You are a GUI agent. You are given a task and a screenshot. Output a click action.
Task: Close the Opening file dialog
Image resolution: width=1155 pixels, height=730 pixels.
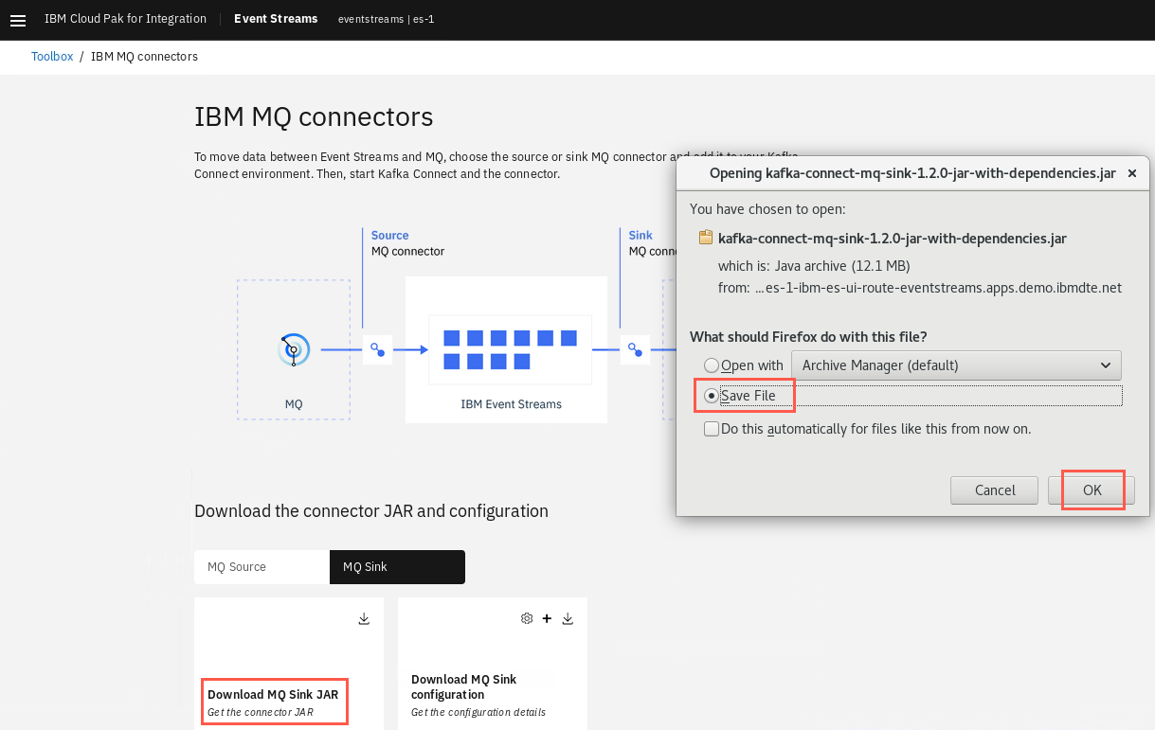[x=1132, y=174]
